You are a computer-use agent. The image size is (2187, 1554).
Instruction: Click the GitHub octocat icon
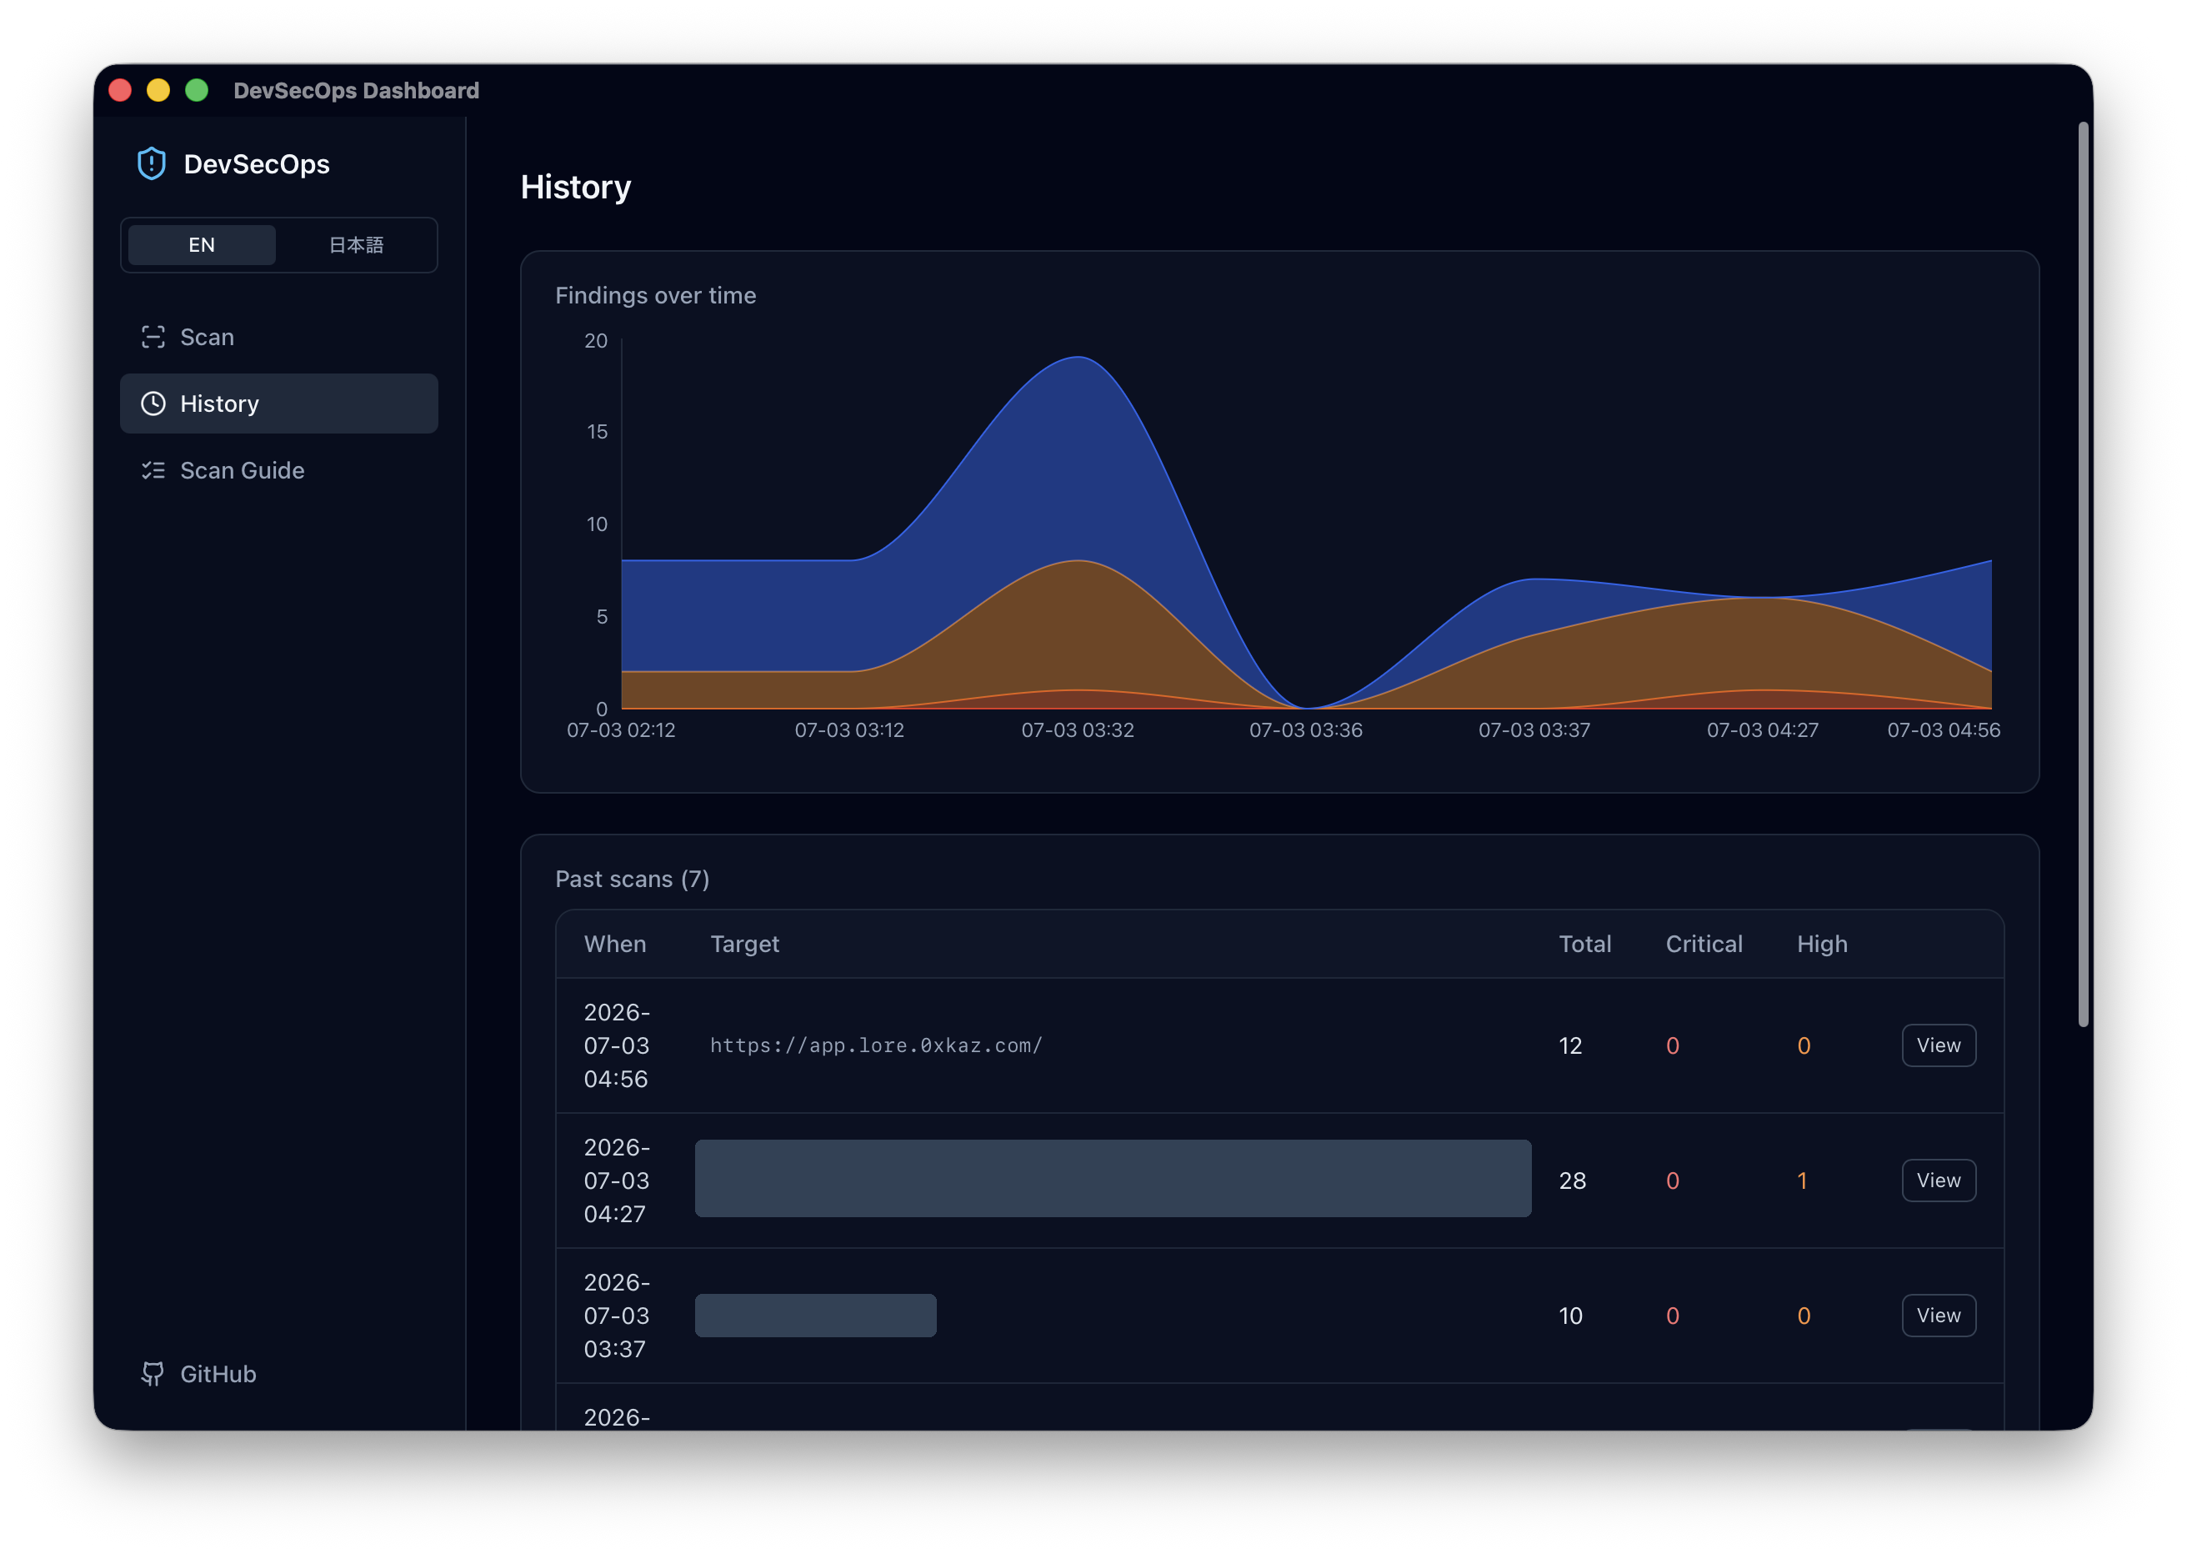153,1374
